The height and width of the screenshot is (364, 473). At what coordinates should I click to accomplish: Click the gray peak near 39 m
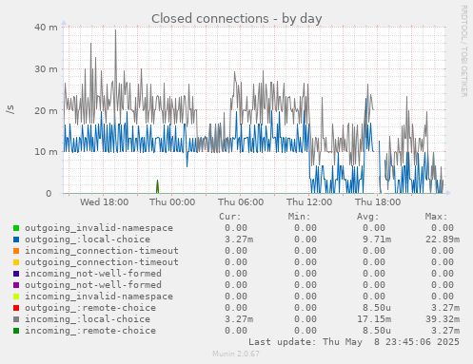point(115,31)
